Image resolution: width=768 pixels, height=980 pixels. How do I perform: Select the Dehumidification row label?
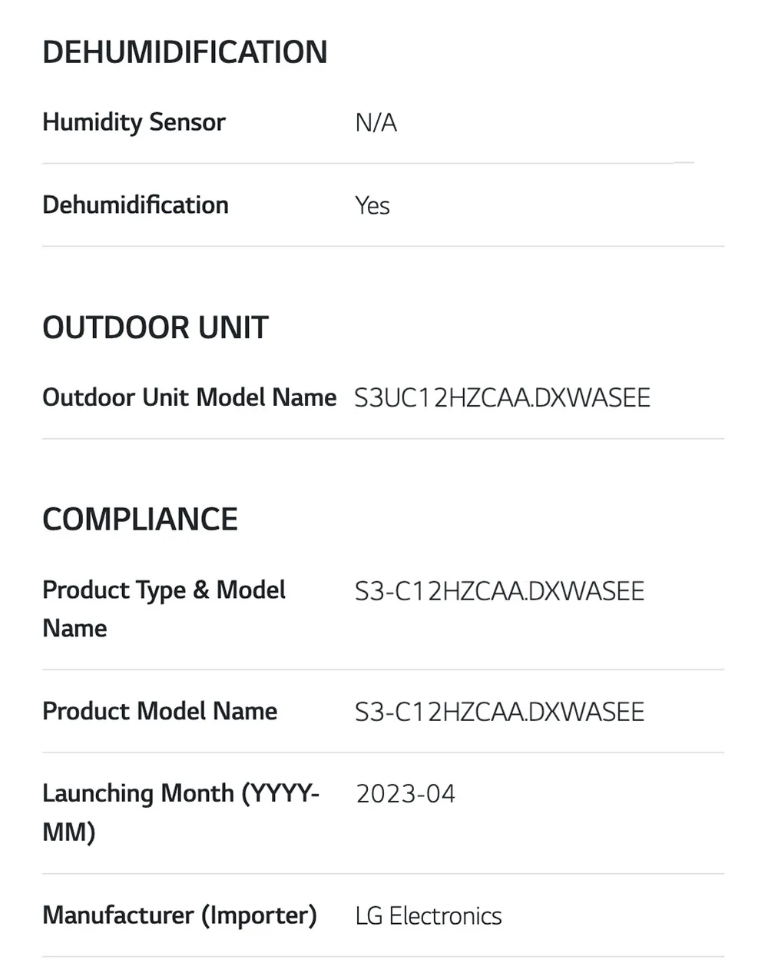click(x=135, y=205)
